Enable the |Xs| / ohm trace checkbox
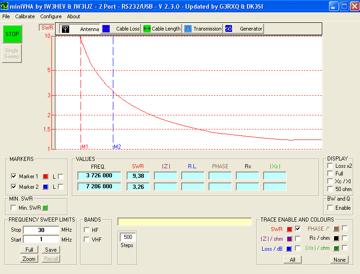The height and width of the screenshot is (274, 360). tap(345, 248)
